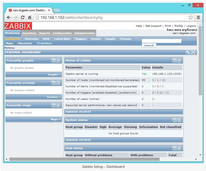206x171 pixels.
Task: Collapse the Favourite screens widget
Action: click(58, 83)
